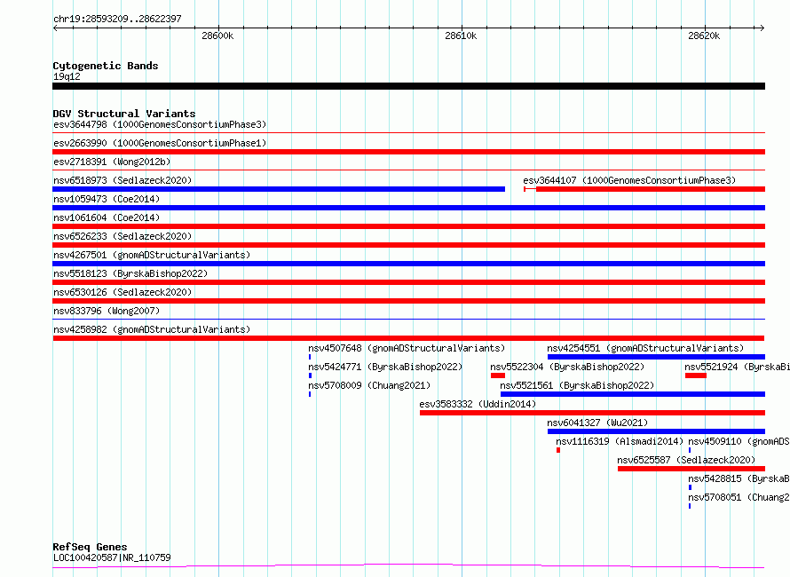Click the small red nsv5521924 bar

(696, 375)
